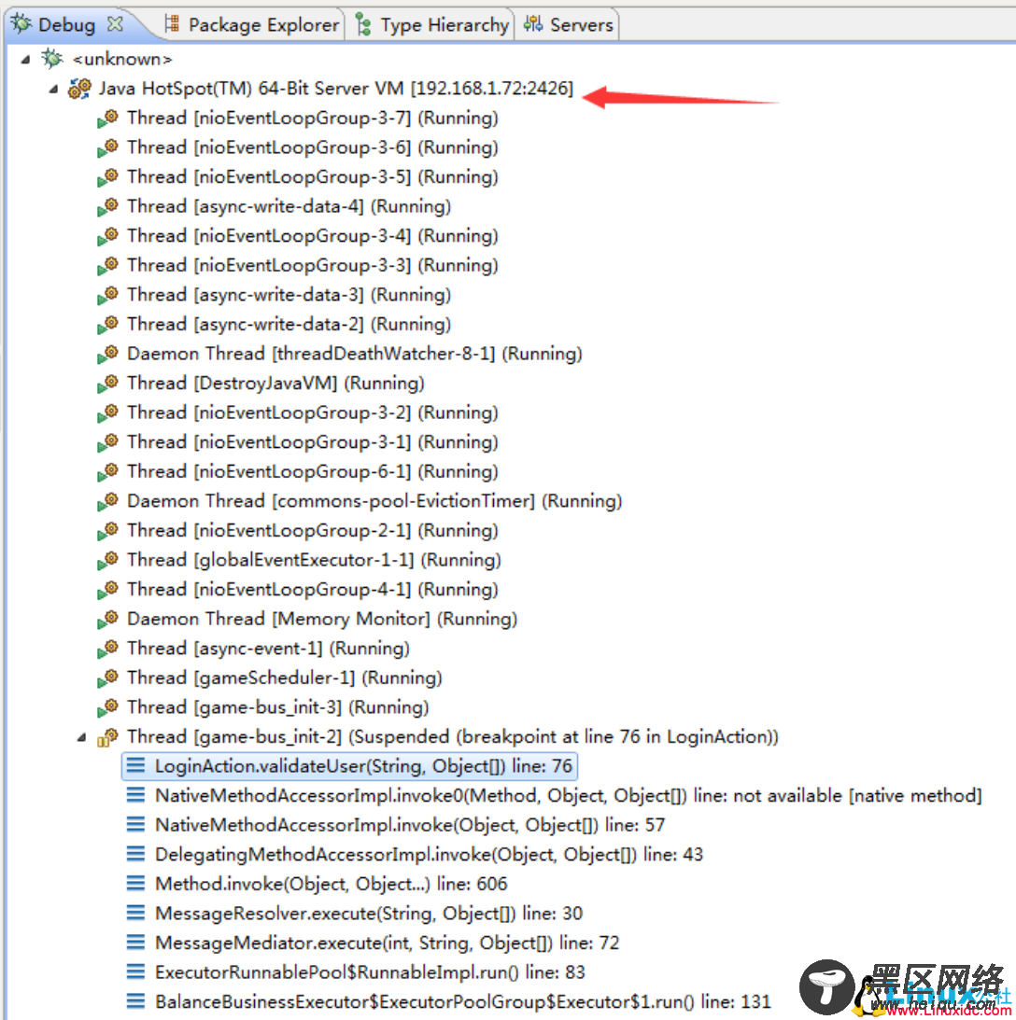Viewport: 1016px width, 1020px height.
Task: Select Thread [nioEventLoopGroup-3-7] (Running)
Action: point(313,119)
